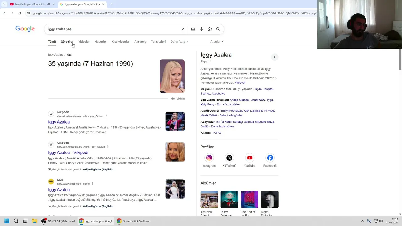This screenshot has width=402, height=226.
Task: Open more options next to Rapçi label
Action: [x=210, y=61]
